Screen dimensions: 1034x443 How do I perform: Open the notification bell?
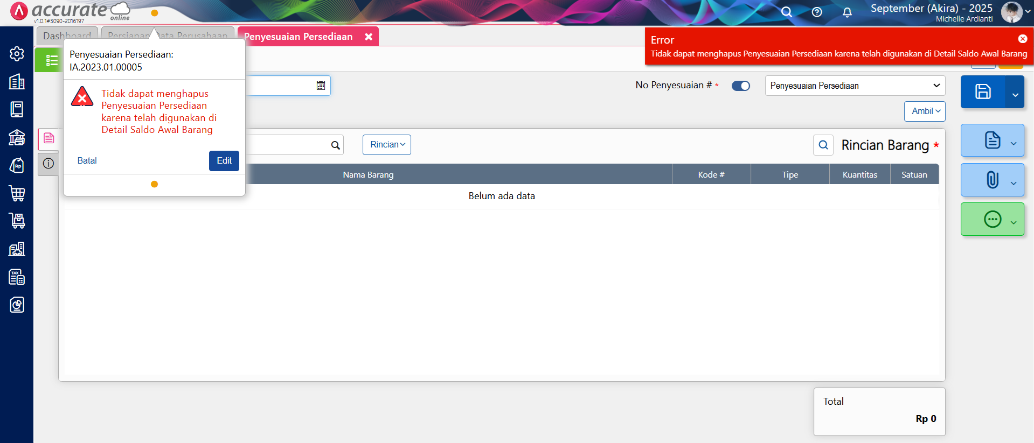[x=847, y=12]
